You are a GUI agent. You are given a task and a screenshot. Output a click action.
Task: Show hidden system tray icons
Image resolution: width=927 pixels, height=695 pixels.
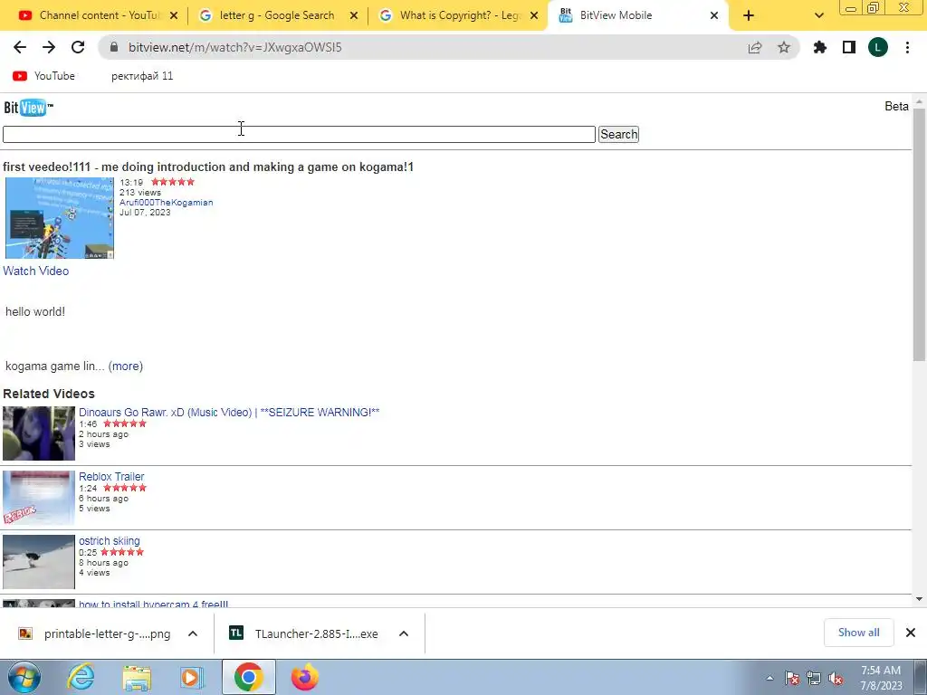(769, 679)
